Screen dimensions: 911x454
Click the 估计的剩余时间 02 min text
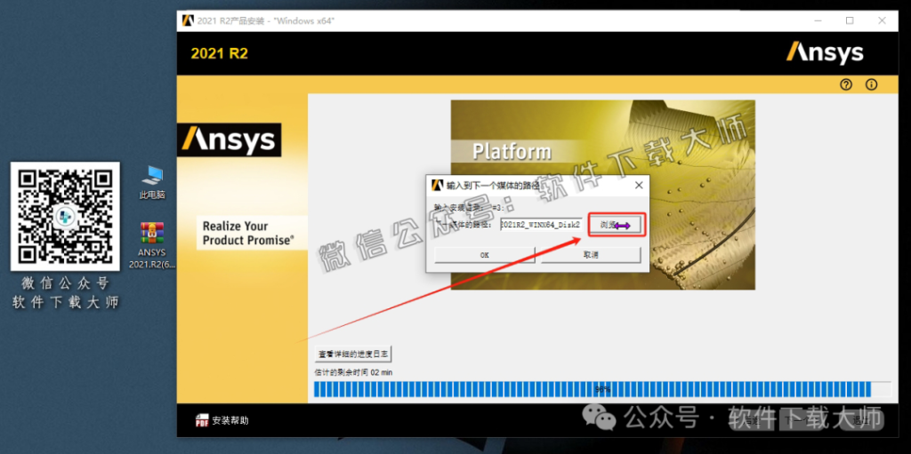point(353,372)
